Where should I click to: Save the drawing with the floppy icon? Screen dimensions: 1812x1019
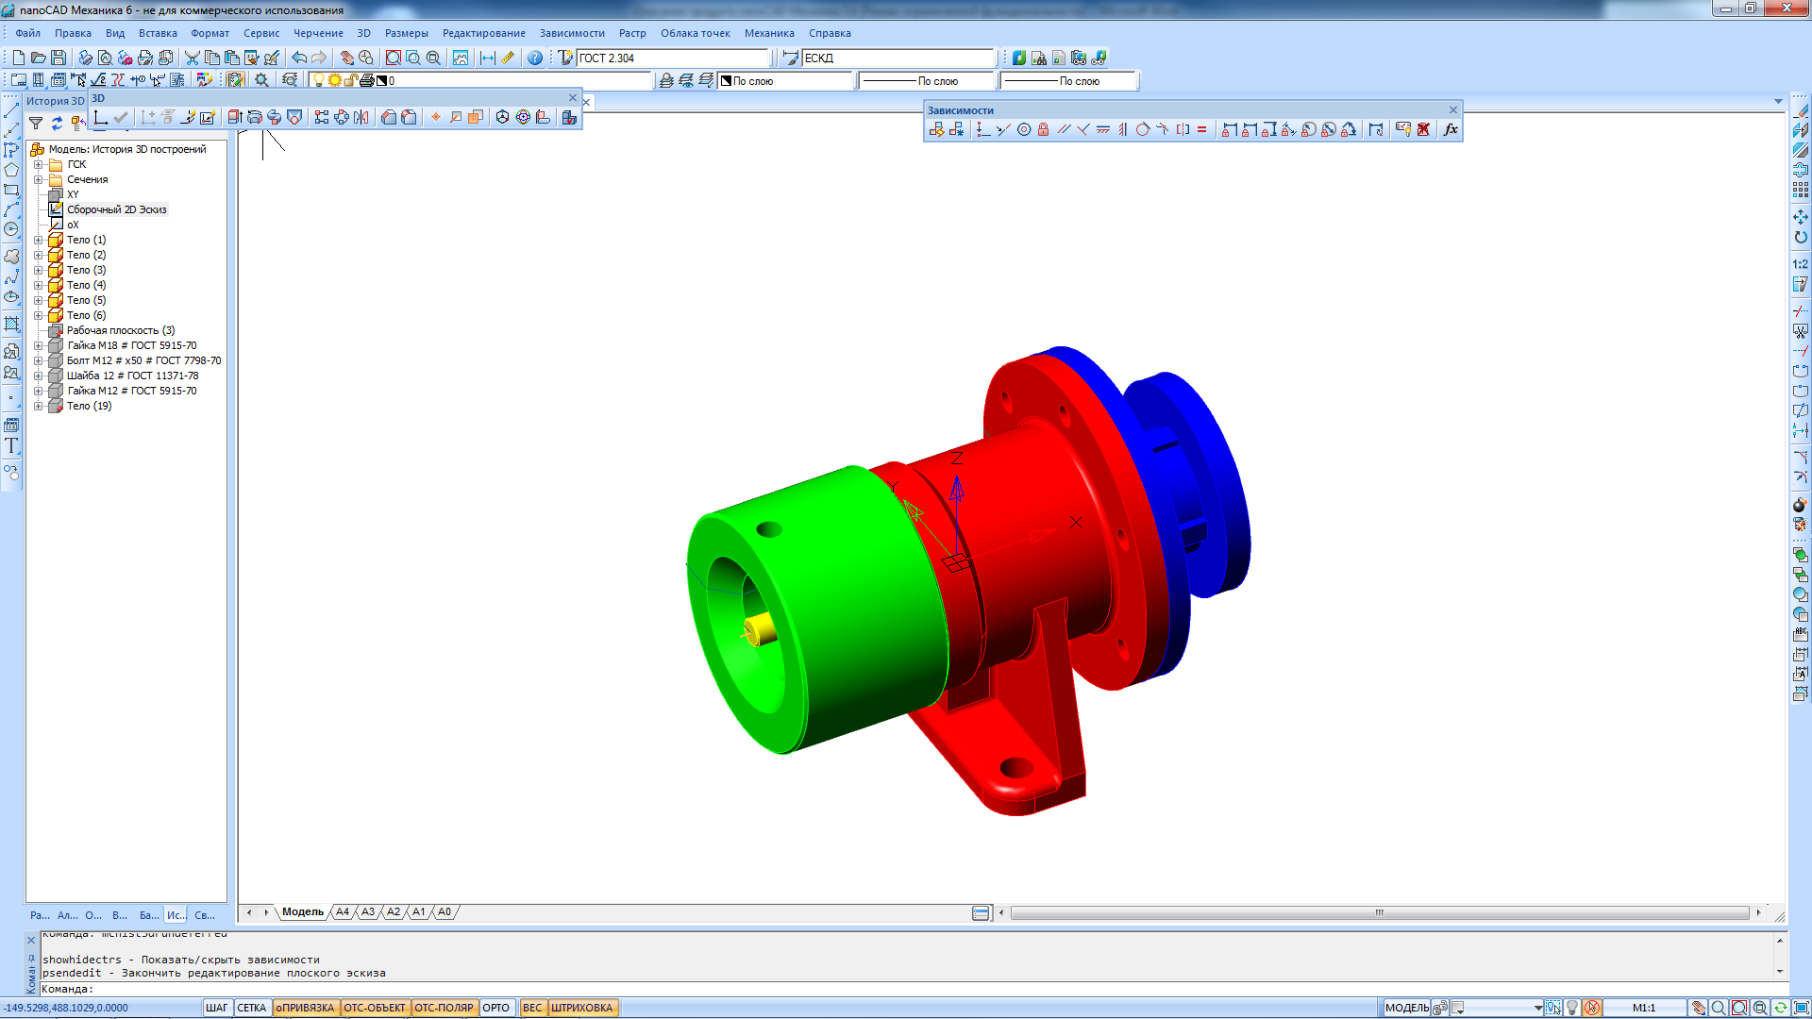point(59,58)
